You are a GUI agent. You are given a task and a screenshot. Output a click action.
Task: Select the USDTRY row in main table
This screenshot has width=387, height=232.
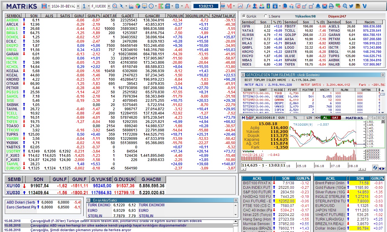[120, 151]
